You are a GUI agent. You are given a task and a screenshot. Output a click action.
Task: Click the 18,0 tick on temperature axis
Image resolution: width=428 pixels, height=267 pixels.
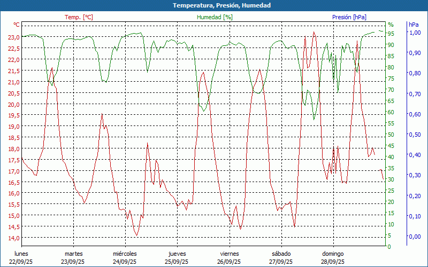coord(14,149)
